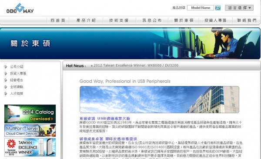Viewport: 261px width, 159px height.
Task: Click the arrow icon beside 經營理念
Action: point(6,80)
